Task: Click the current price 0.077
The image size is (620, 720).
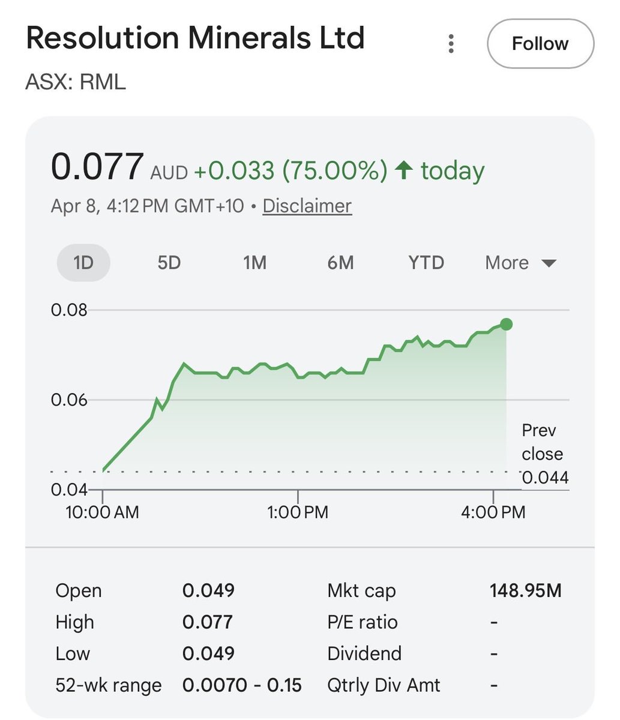Action: click(97, 166)
